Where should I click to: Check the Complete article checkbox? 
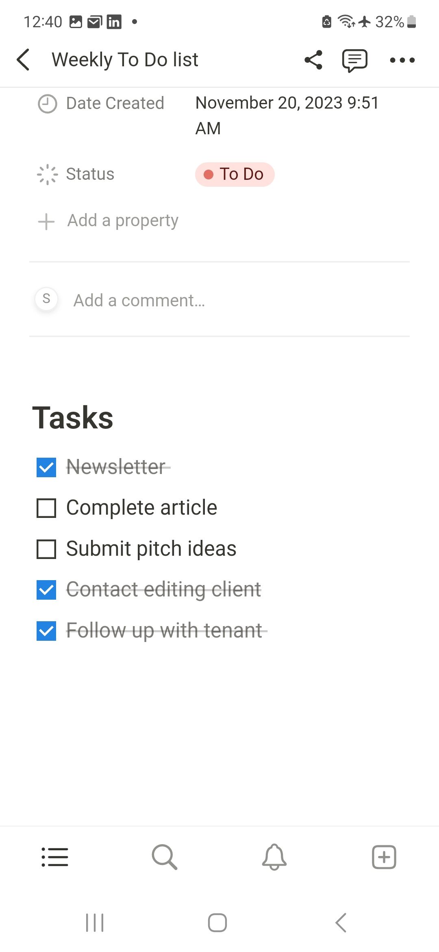pyautogui.click(x=46, y=508)
